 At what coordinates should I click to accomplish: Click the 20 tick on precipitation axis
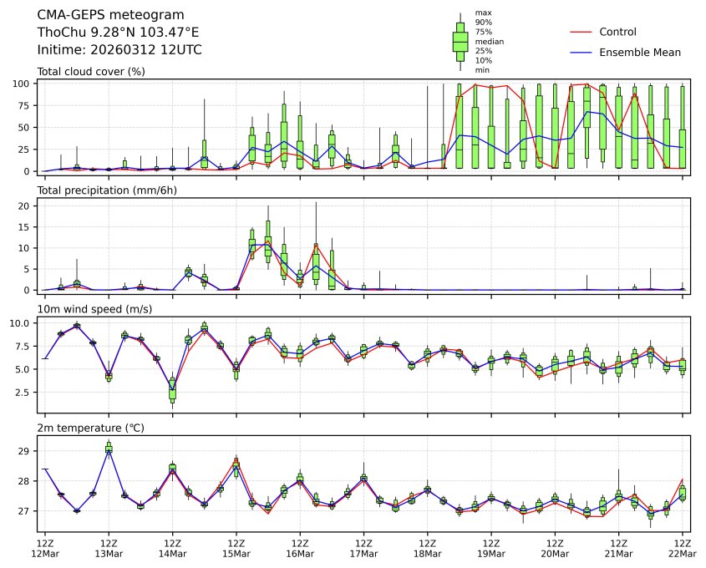(24, 205)
